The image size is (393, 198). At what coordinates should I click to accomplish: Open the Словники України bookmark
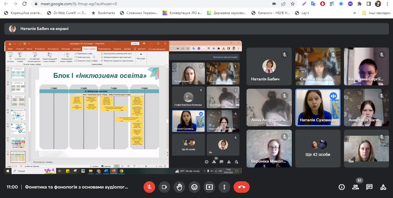139,13
